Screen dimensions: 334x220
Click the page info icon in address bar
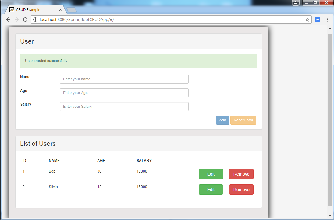36,19
